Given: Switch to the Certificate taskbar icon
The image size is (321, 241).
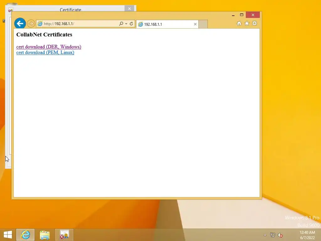Looking at the screenshot, I should coord(64,235).
